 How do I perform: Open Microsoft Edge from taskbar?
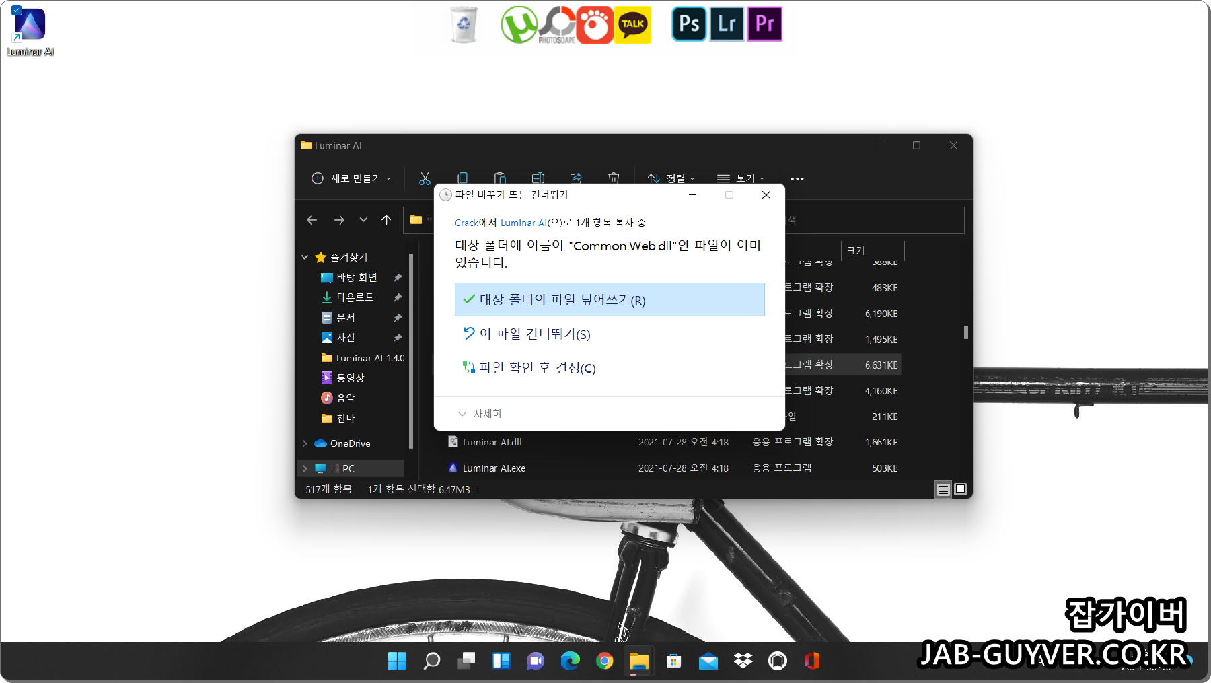pyautogui.click(x=571, y=661)
